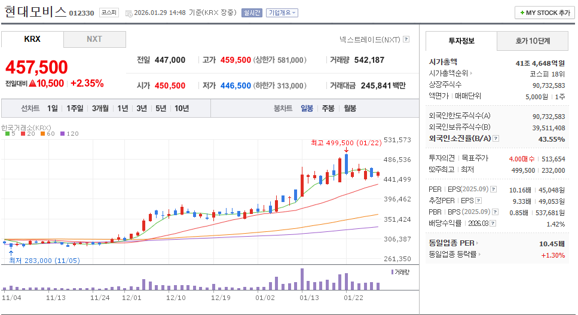Click the orange 60-day moving average swatch

[43, 134]
